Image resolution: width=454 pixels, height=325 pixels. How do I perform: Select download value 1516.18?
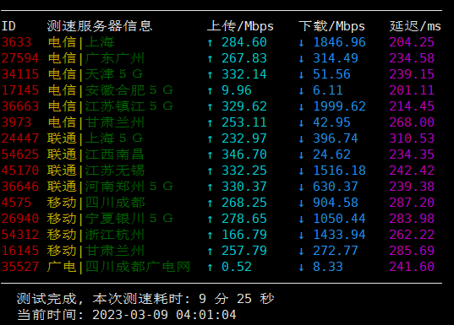[339, 171]
